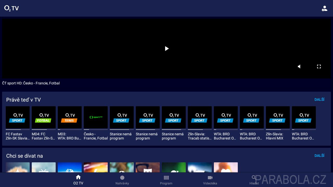This screenshot has width=333, height=187.
Task: Open the user profile account icon
Action: [324, 8]
